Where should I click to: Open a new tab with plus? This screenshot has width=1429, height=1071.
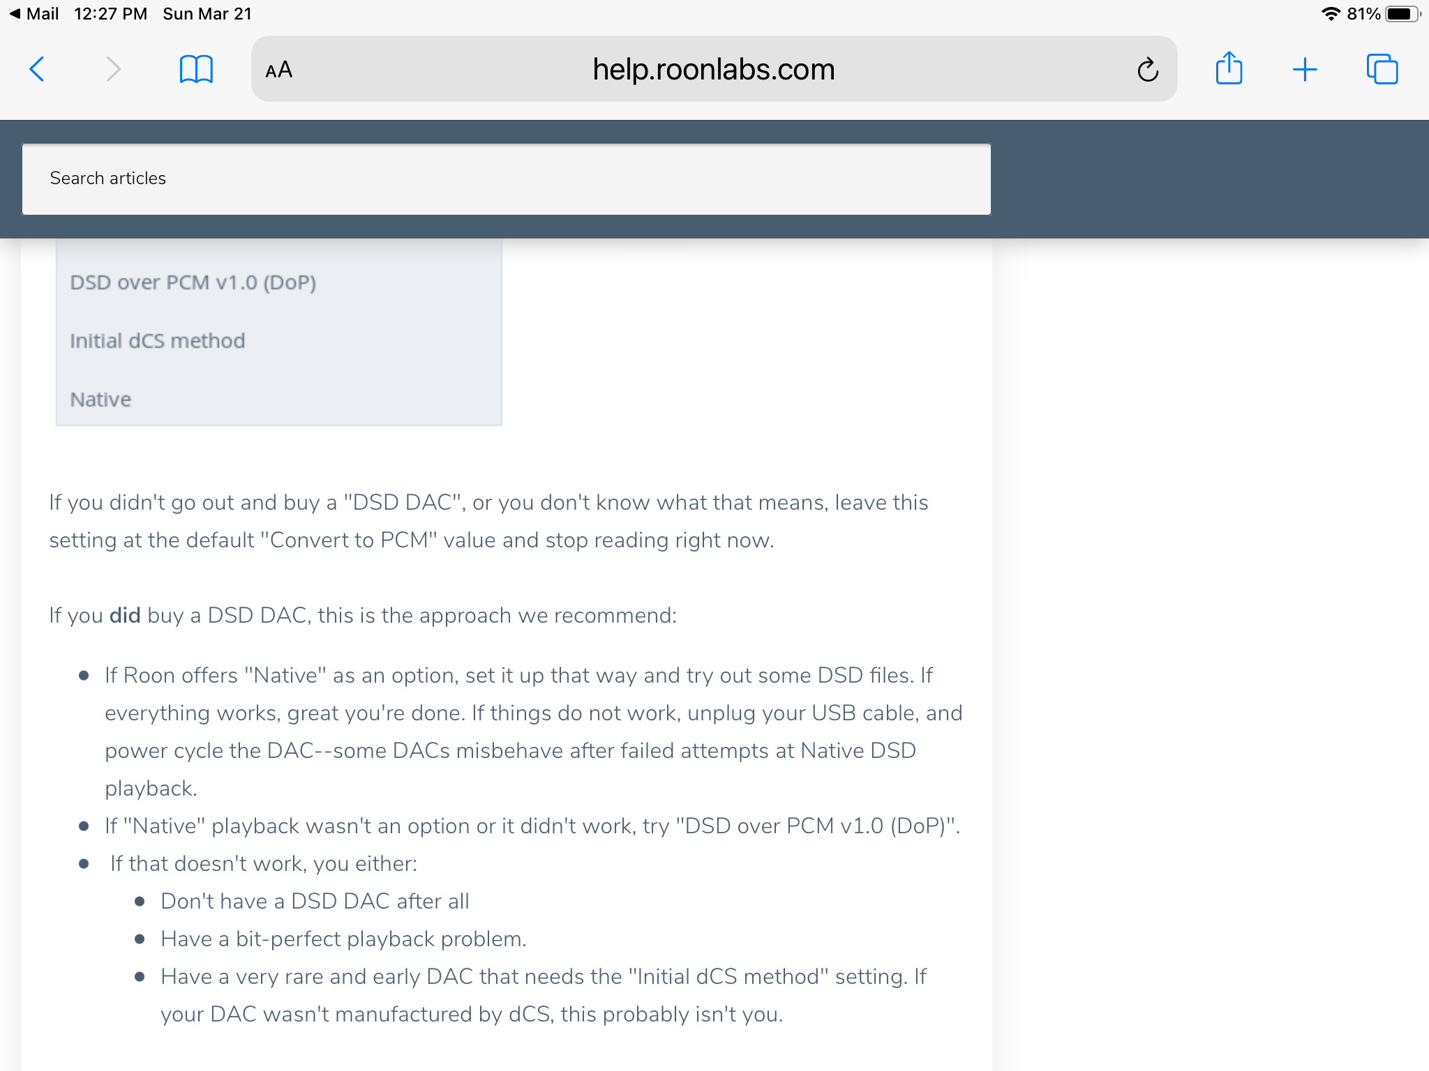(x=1304, y=70)
